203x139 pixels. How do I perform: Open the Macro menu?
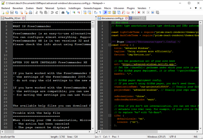[x=108, y=8]
